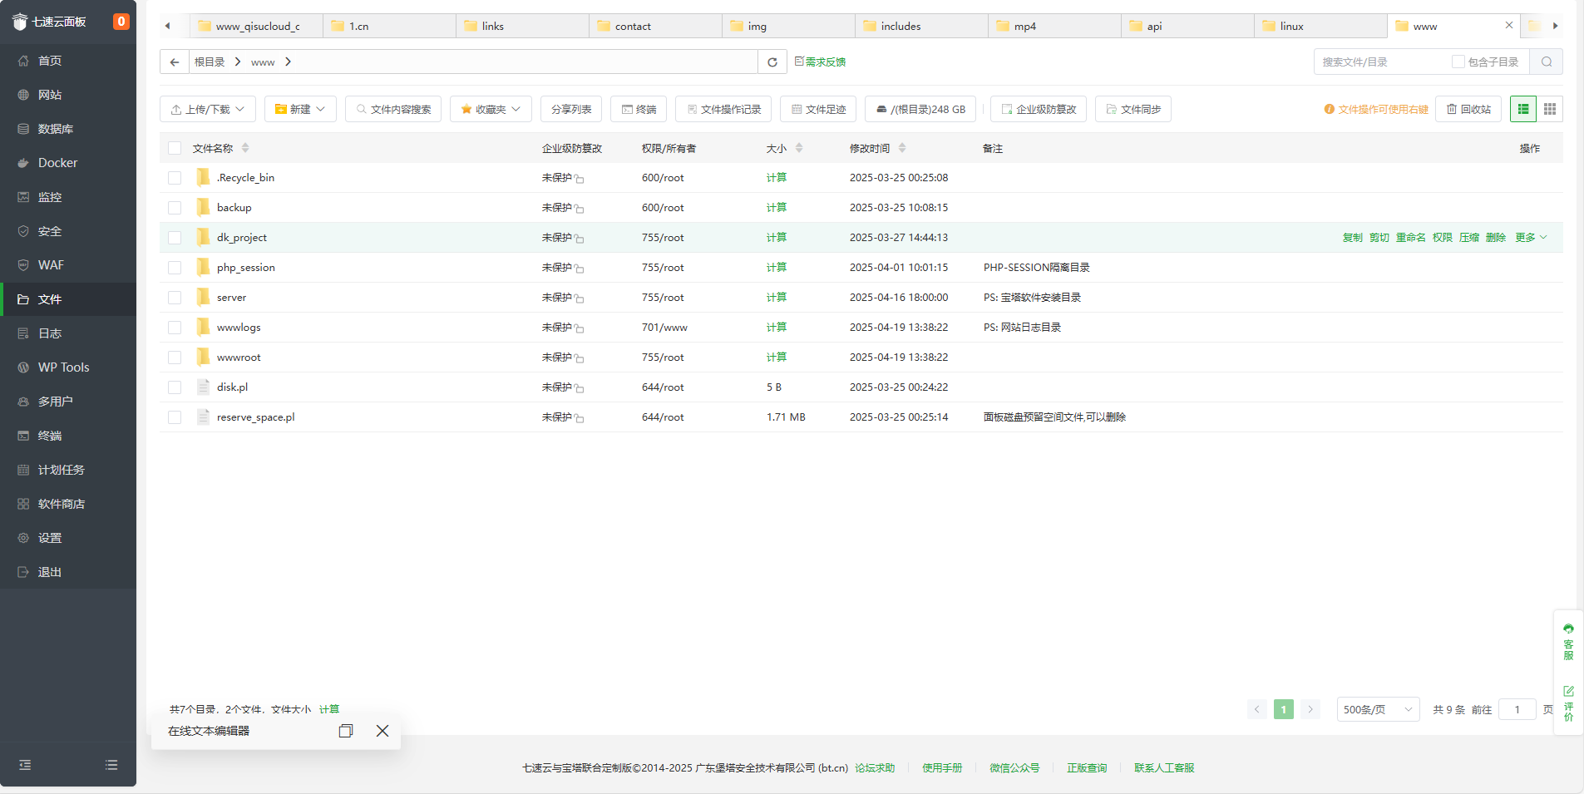Check the backup row checkbox
This screenshot has width=1584, height=794.
[x=175, y=208]
